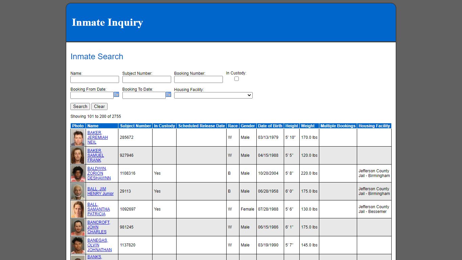The width and height of the screenshot is (462, 260).
Task: Click subject number 927946
Action: pyautogui.click(x=126, y=155)
